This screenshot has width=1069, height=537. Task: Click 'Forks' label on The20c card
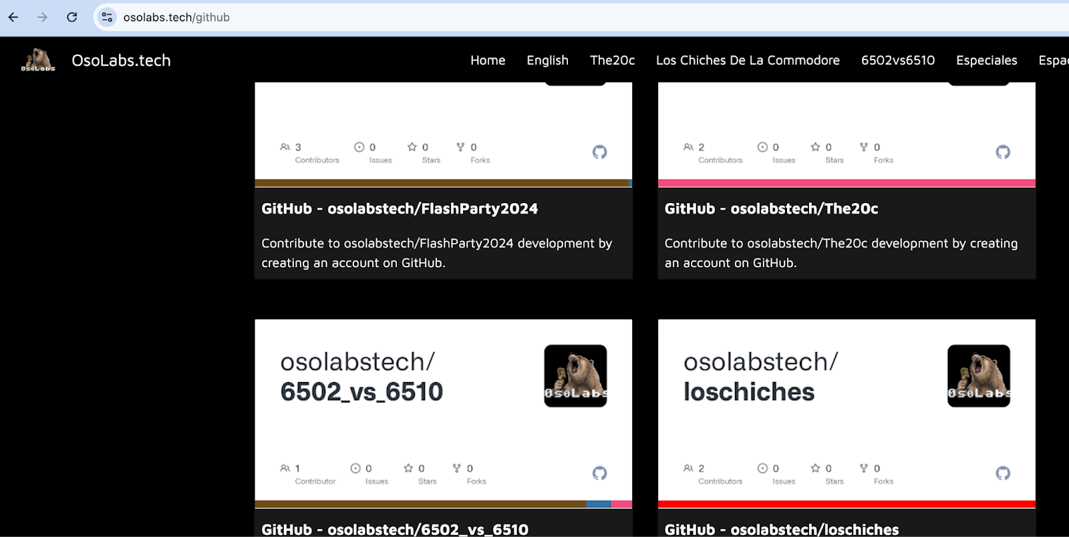(x=883, y=160)
